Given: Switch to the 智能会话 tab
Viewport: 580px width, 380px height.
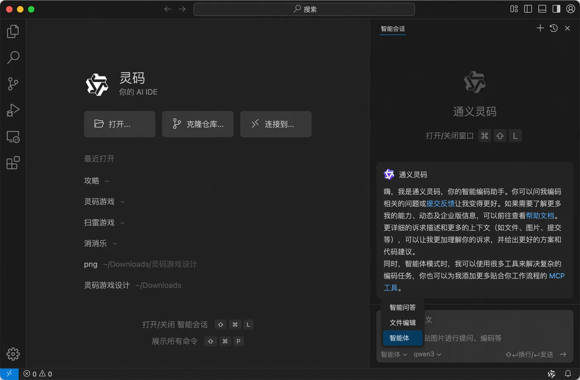Looking at the screenshot, I should coord(393,29).
